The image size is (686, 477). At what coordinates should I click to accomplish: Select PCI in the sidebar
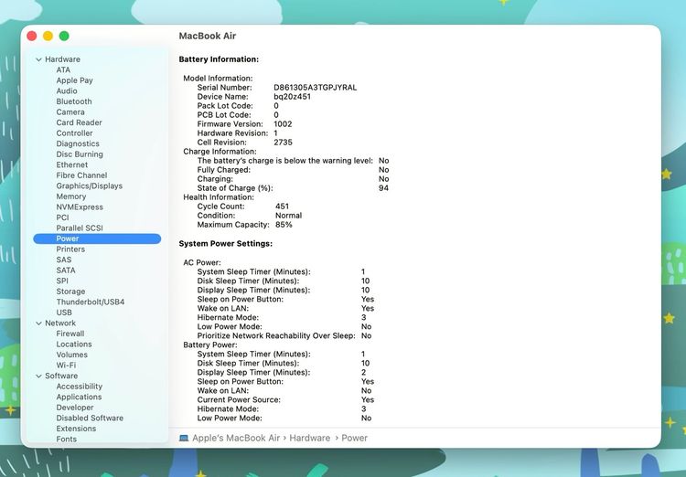pos(62,217)
